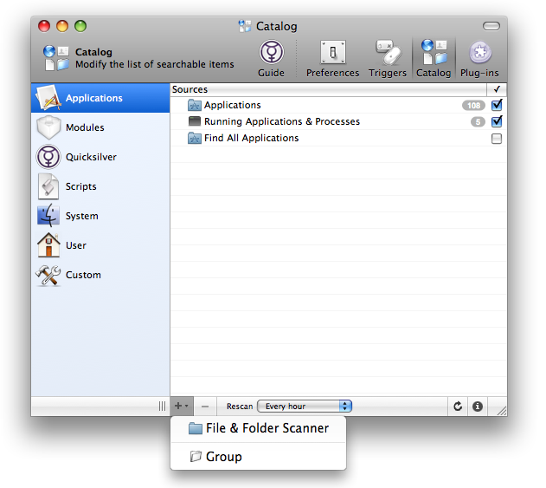Screen dimensions: 546x488
Task: Select the Custom sidebar item
Action: (x=100, y=275)
